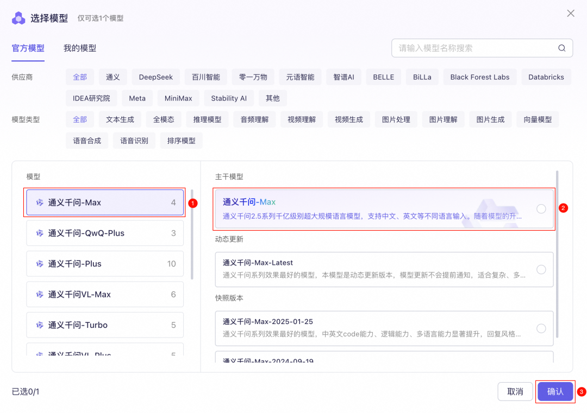Switch to the 官方模型 tab
This screenshot has height=413, width=587.
28,48
